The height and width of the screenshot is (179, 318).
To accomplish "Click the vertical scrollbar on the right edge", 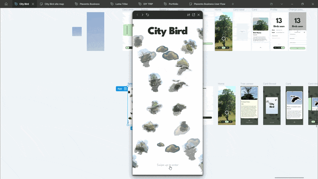I will click(317, 118).
